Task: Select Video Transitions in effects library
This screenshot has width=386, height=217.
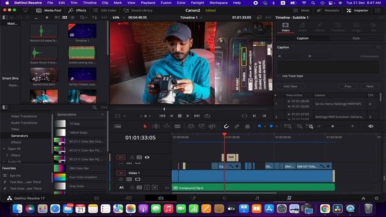Action: pos(24,116)
